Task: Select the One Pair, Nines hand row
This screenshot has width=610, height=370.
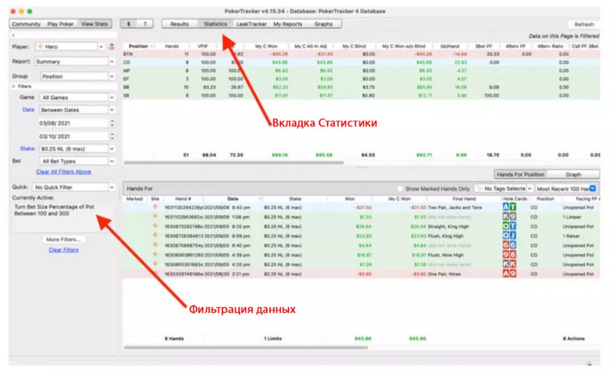Action: tap(361, 274)
